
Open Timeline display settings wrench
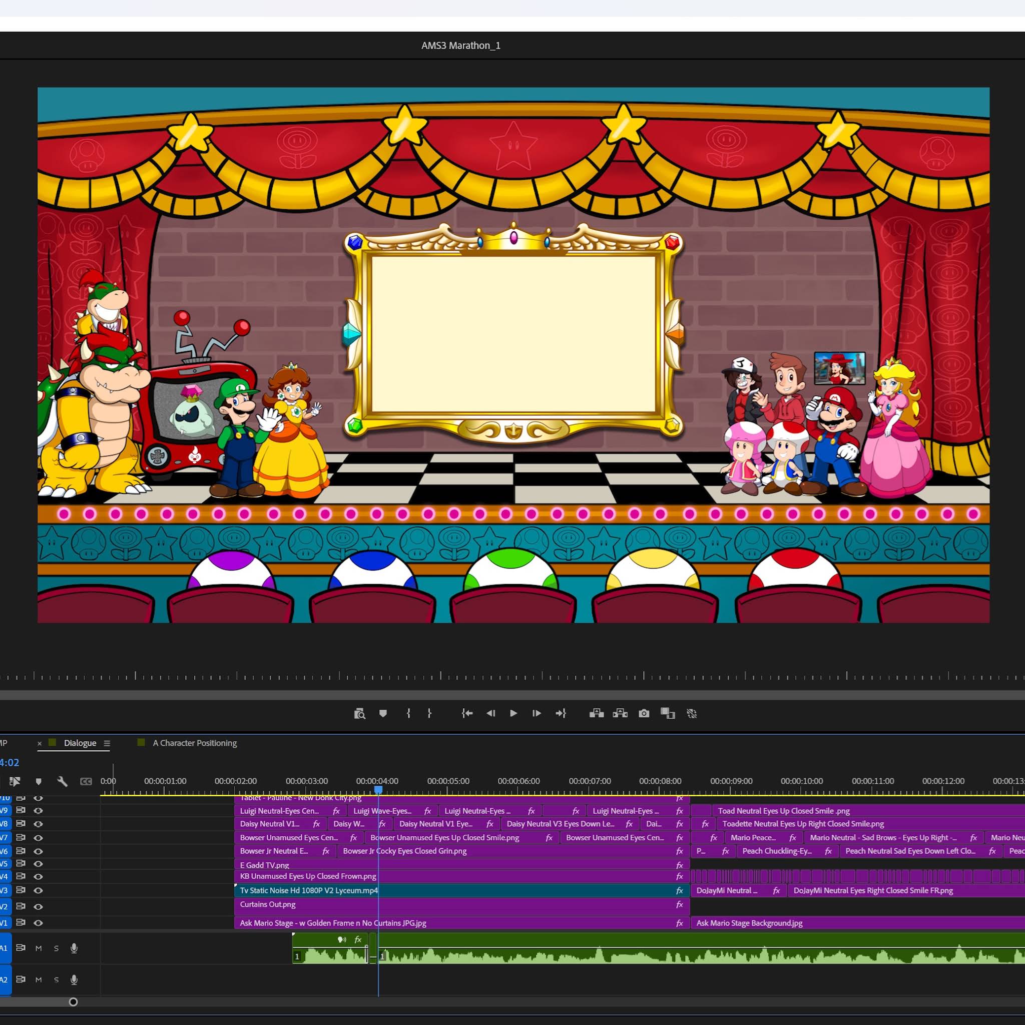coord(62,781)
